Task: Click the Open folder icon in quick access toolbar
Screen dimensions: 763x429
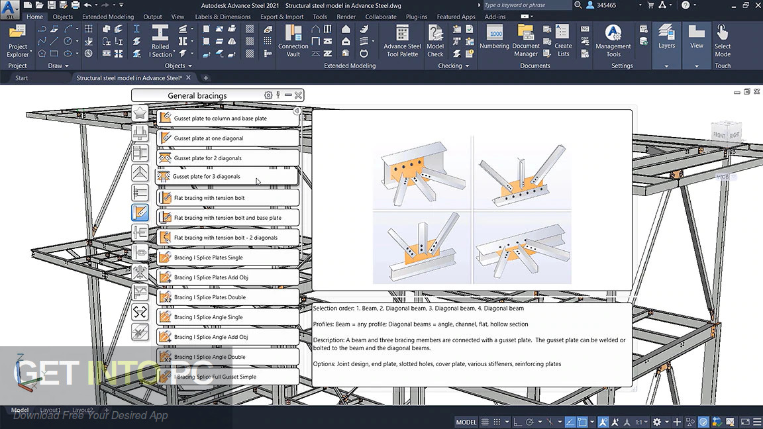Action: tap(39, 5)
